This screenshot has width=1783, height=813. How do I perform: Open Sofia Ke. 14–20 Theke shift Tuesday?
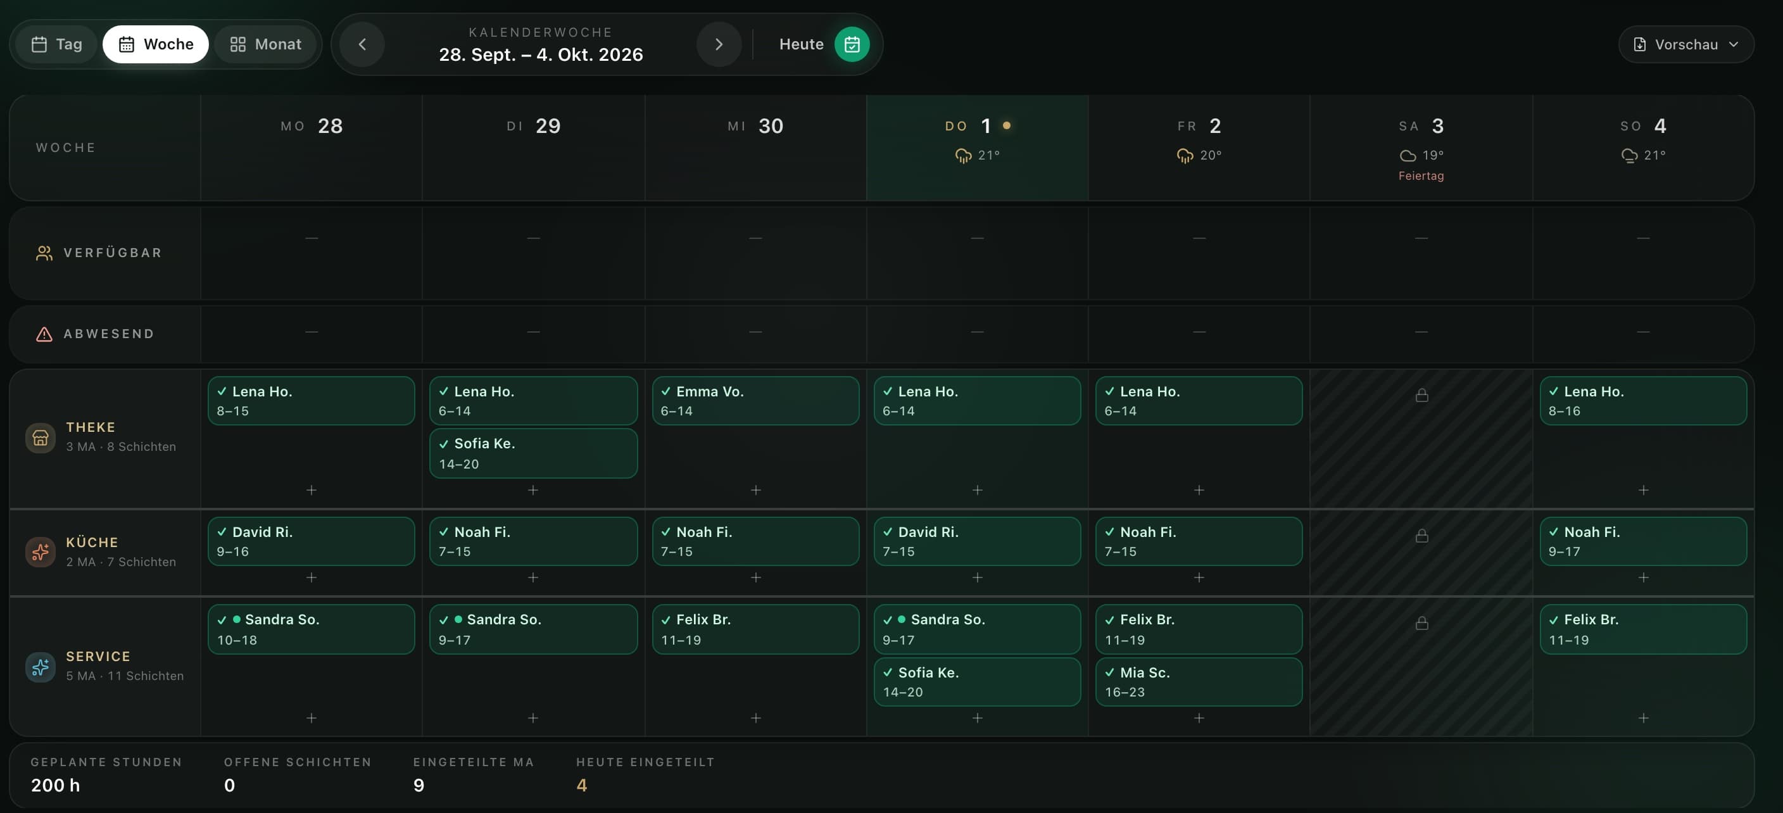point(533,453)
